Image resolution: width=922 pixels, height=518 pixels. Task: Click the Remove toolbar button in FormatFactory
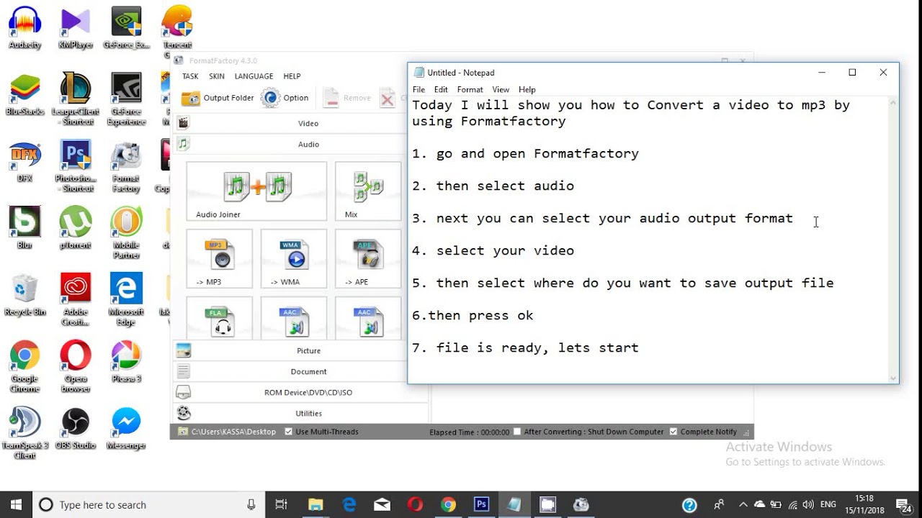[x=347, y=98]
